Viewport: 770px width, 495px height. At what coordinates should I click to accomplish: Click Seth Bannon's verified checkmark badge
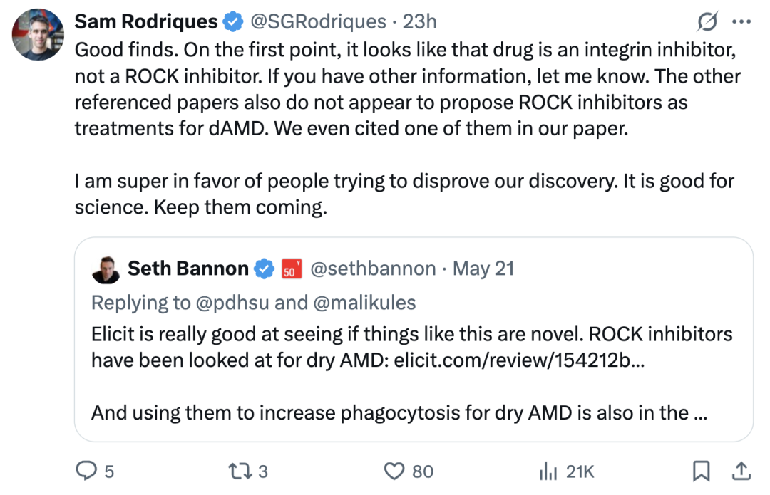pos(265,269)
